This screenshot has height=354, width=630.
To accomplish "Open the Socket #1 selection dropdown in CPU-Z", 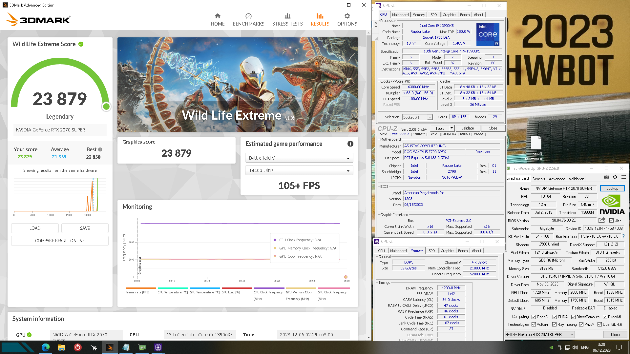I will (x=417, y=117).
